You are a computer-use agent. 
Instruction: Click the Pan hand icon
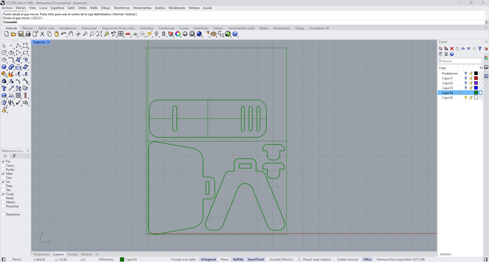click(71, 34)
